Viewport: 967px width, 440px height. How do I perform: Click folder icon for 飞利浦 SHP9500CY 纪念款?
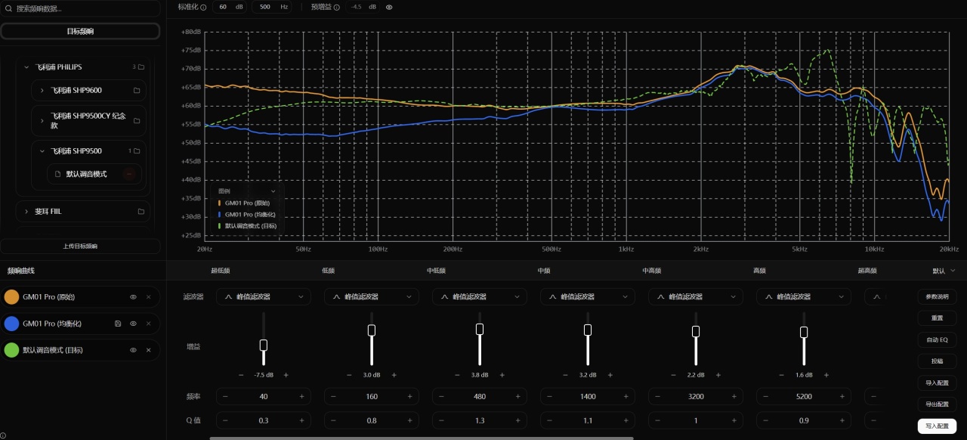(x=137, y=121)
